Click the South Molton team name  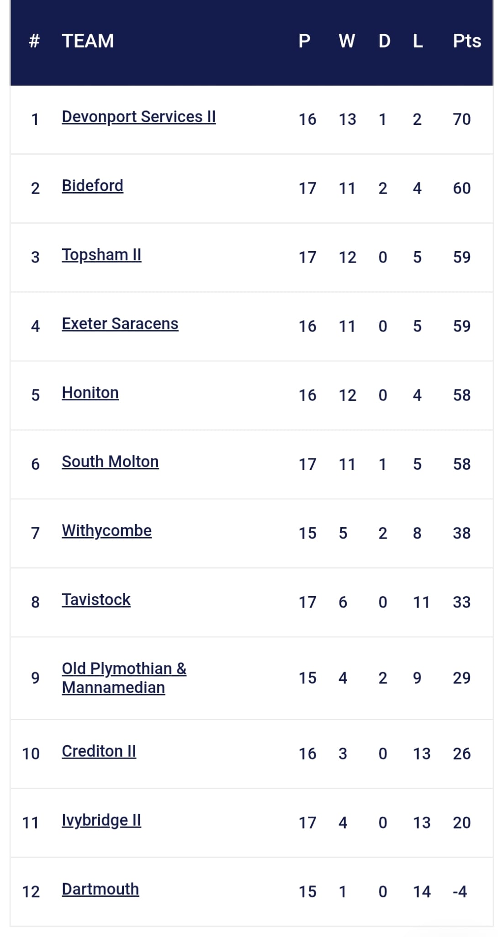coord(110,462)
